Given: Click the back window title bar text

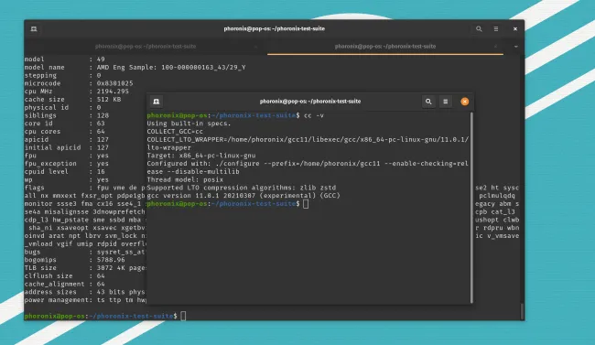Looking at the screenshot, I should coord(274,28).
